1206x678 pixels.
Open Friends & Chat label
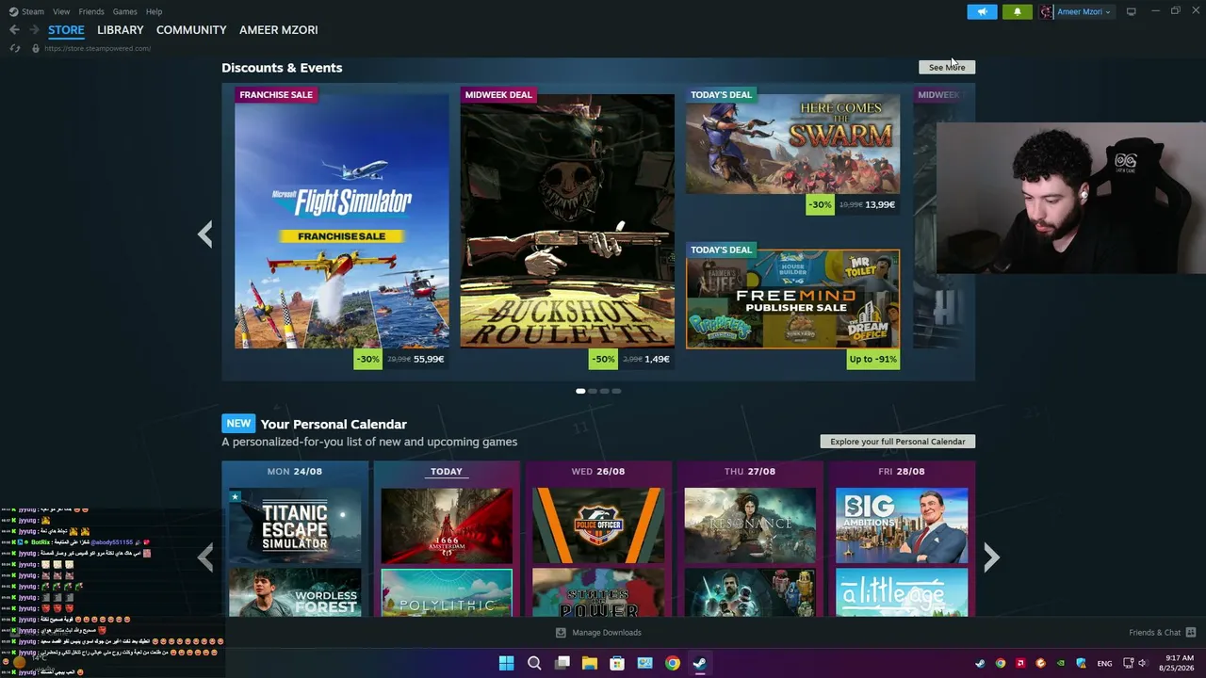1154,633
